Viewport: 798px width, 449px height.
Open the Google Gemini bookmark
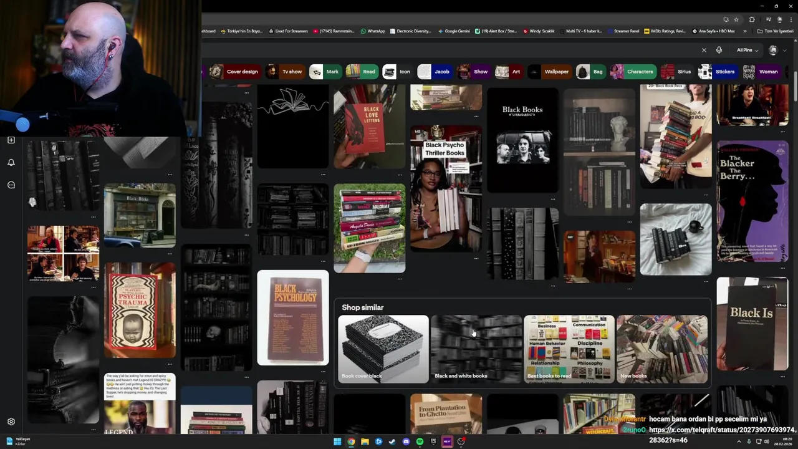[454, 31]
